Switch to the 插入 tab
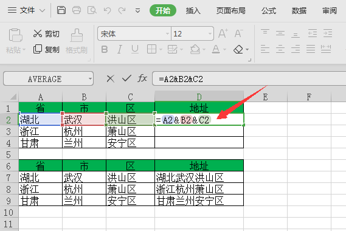The width and height of the screenshot is (346, 231). coord(193,10)
